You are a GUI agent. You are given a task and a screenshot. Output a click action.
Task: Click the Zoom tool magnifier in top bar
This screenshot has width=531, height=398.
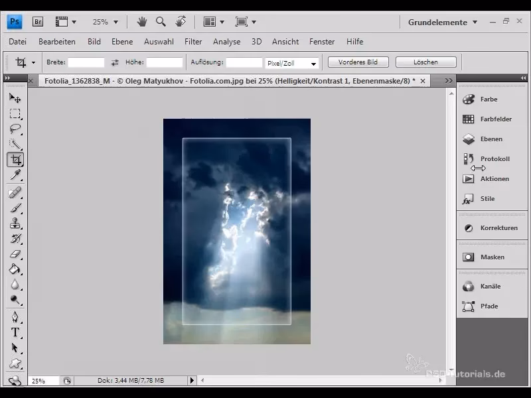pyautogui.click(x=161, y=21)
